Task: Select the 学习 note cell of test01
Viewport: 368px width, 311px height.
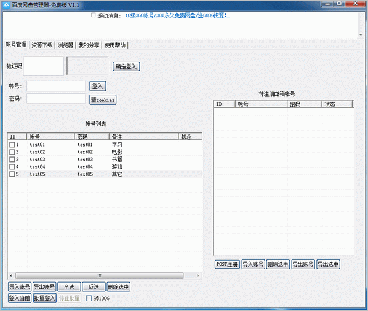Action: pos(117,145)
